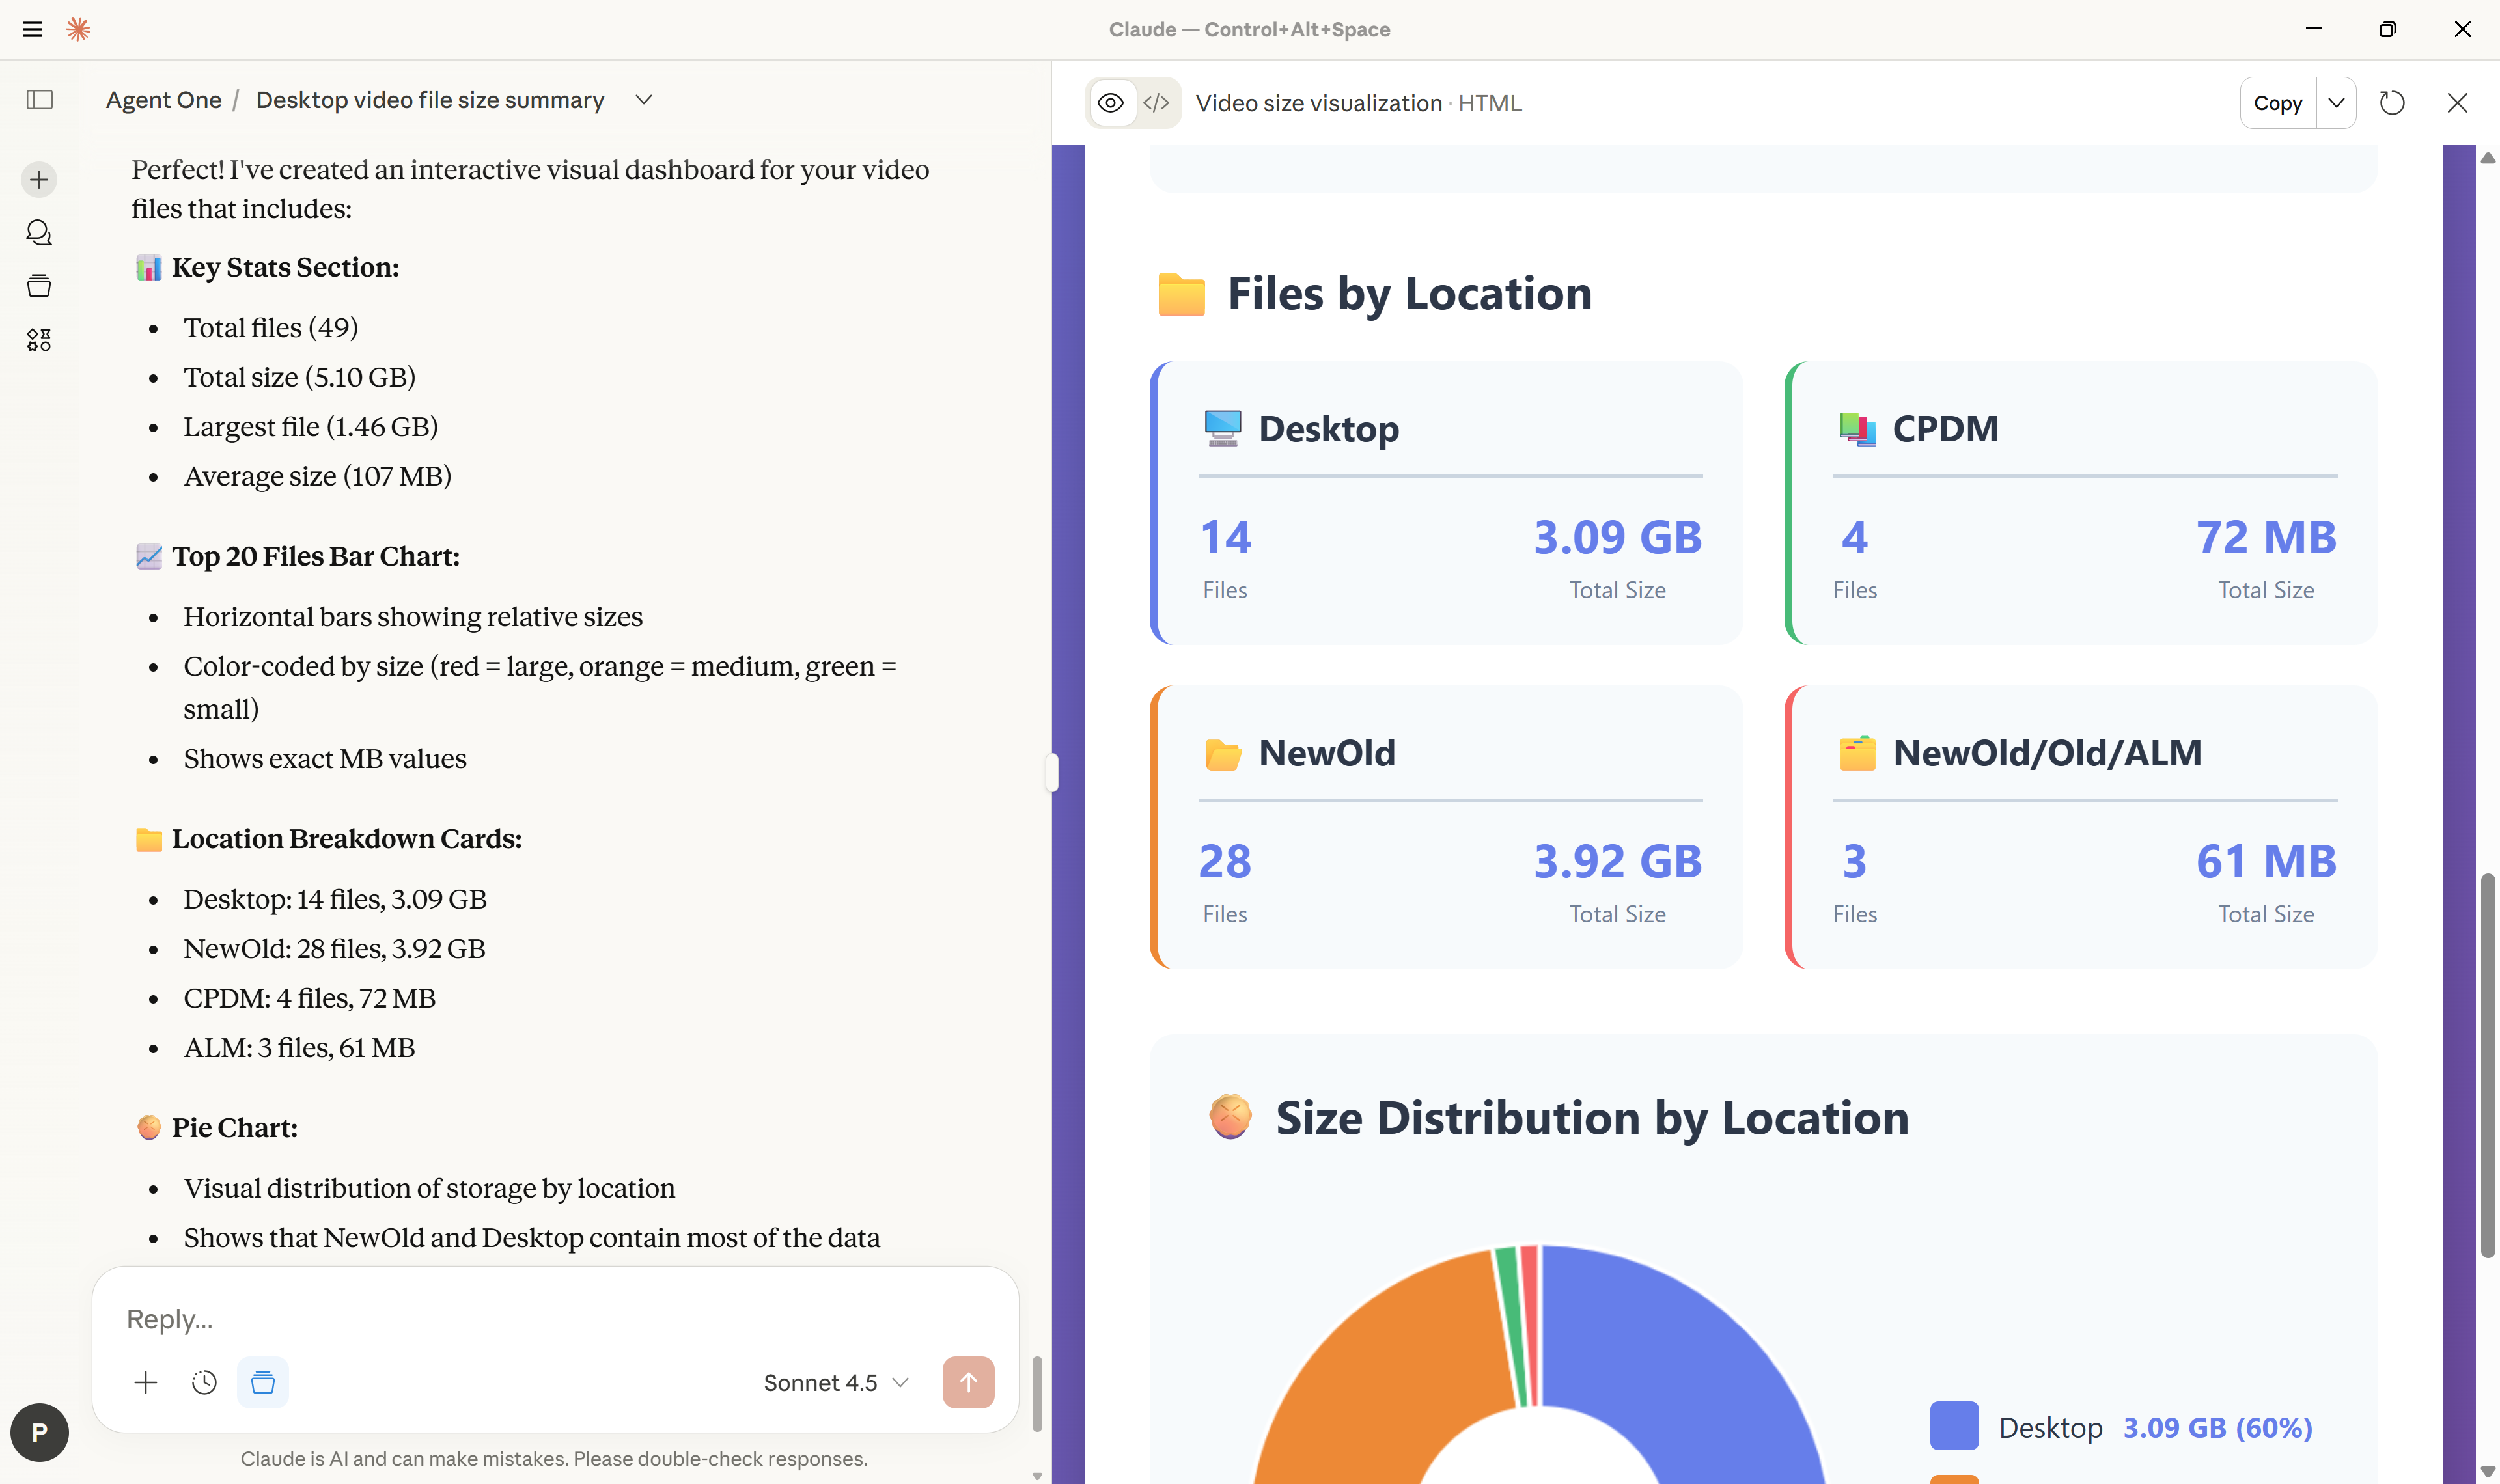Click the Copy button
The image size is (2500, 1484).
pyautogui.click(x=2277, y=103)
